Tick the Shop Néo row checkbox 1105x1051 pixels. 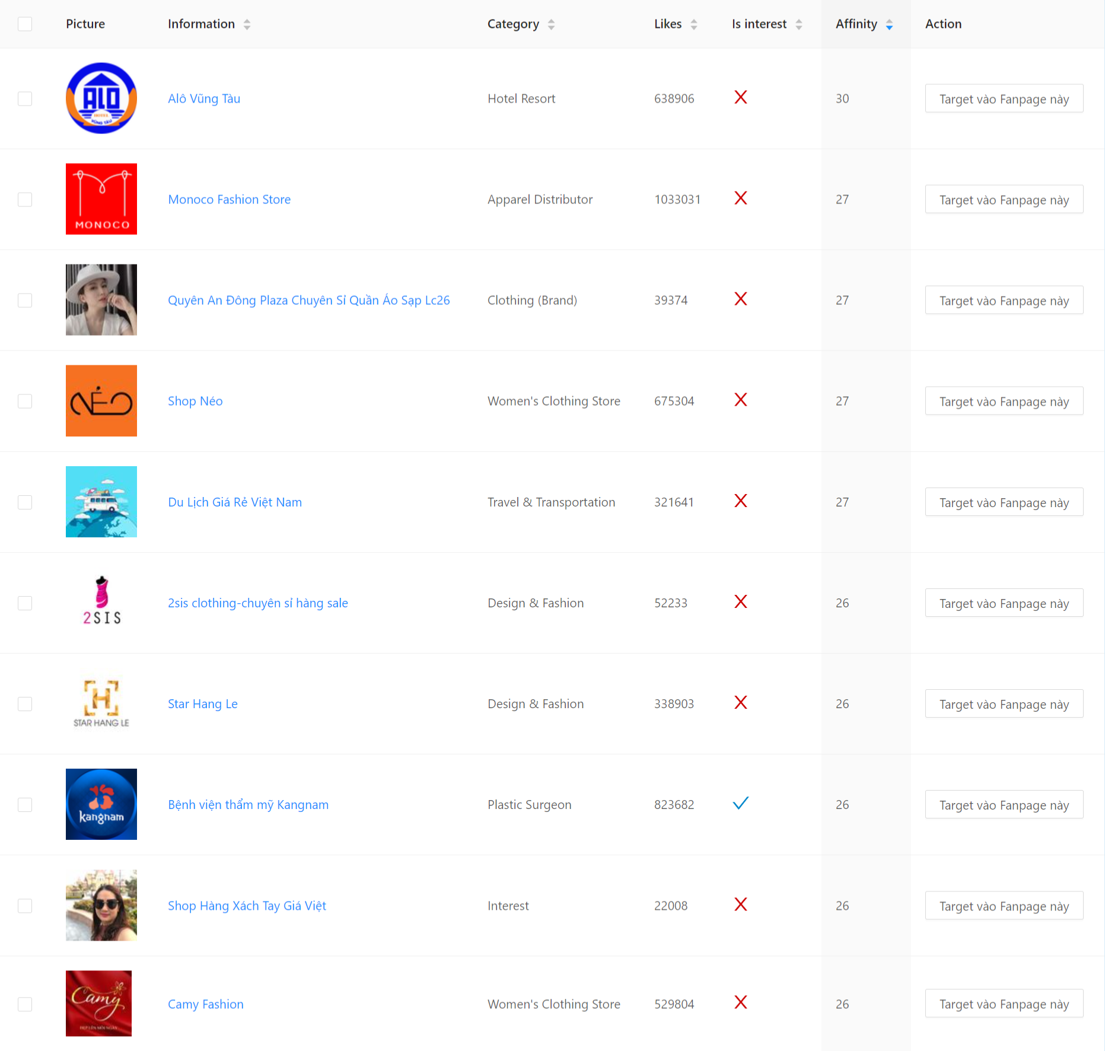(25, 401)
